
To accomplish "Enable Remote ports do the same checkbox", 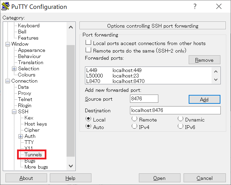I will click(88, 50).
